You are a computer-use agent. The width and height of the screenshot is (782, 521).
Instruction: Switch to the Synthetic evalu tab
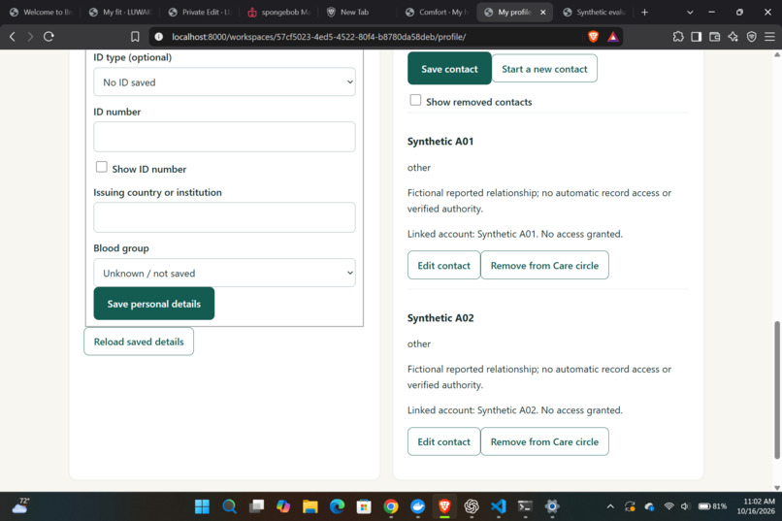(x=595, y=12)
